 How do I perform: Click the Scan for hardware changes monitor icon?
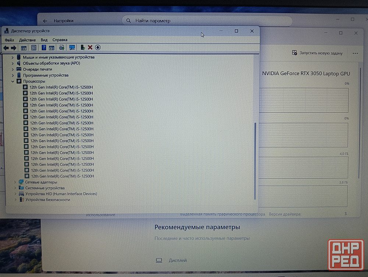pyautogui.click(x=72, y=48)
